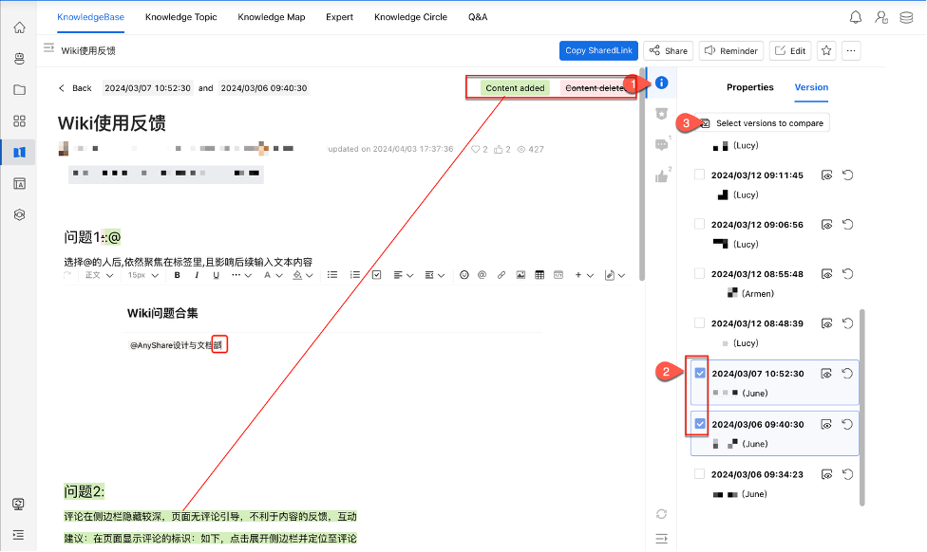
Task: Switch to the Properties tab
Action: (750, 87)
